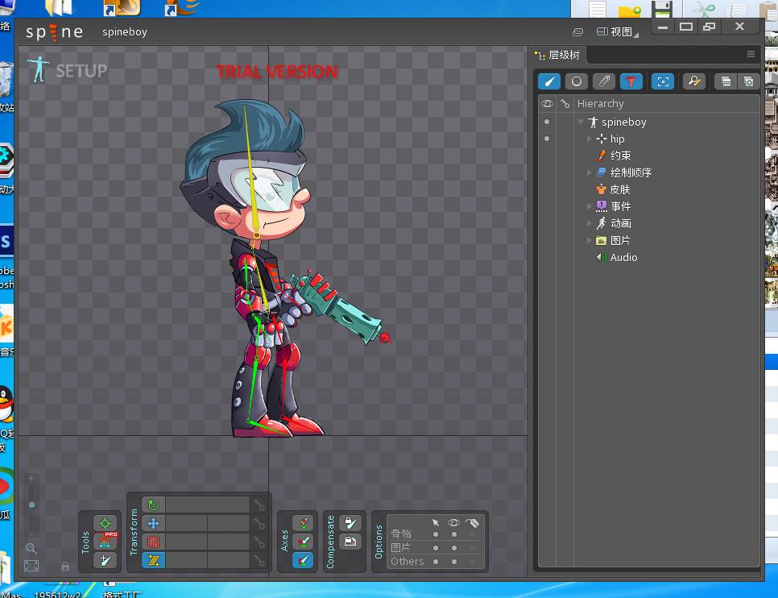The image size is (778, 598).
Task: Toggle the attachments paperclip filter button
Action: (x=604, y=81)
